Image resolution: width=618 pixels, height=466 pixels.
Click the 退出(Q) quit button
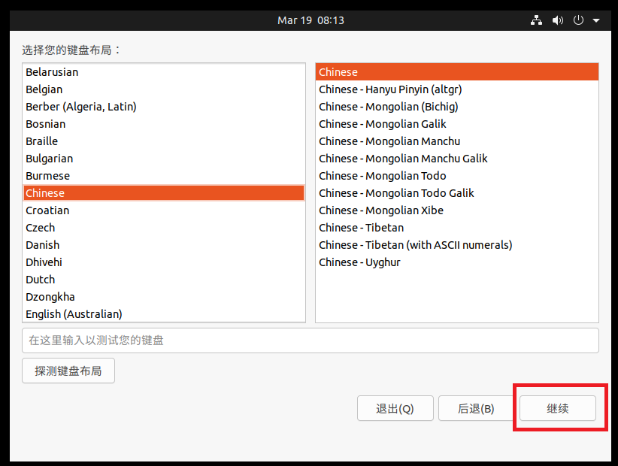[x=395, y=409]
